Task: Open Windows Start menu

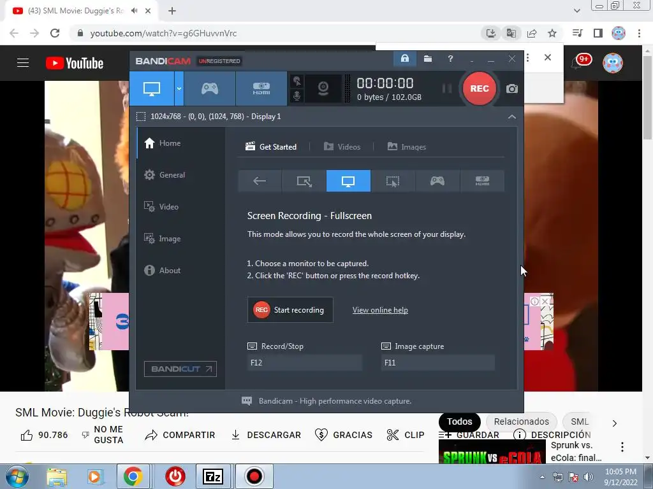Action: (x=17, y=476)
